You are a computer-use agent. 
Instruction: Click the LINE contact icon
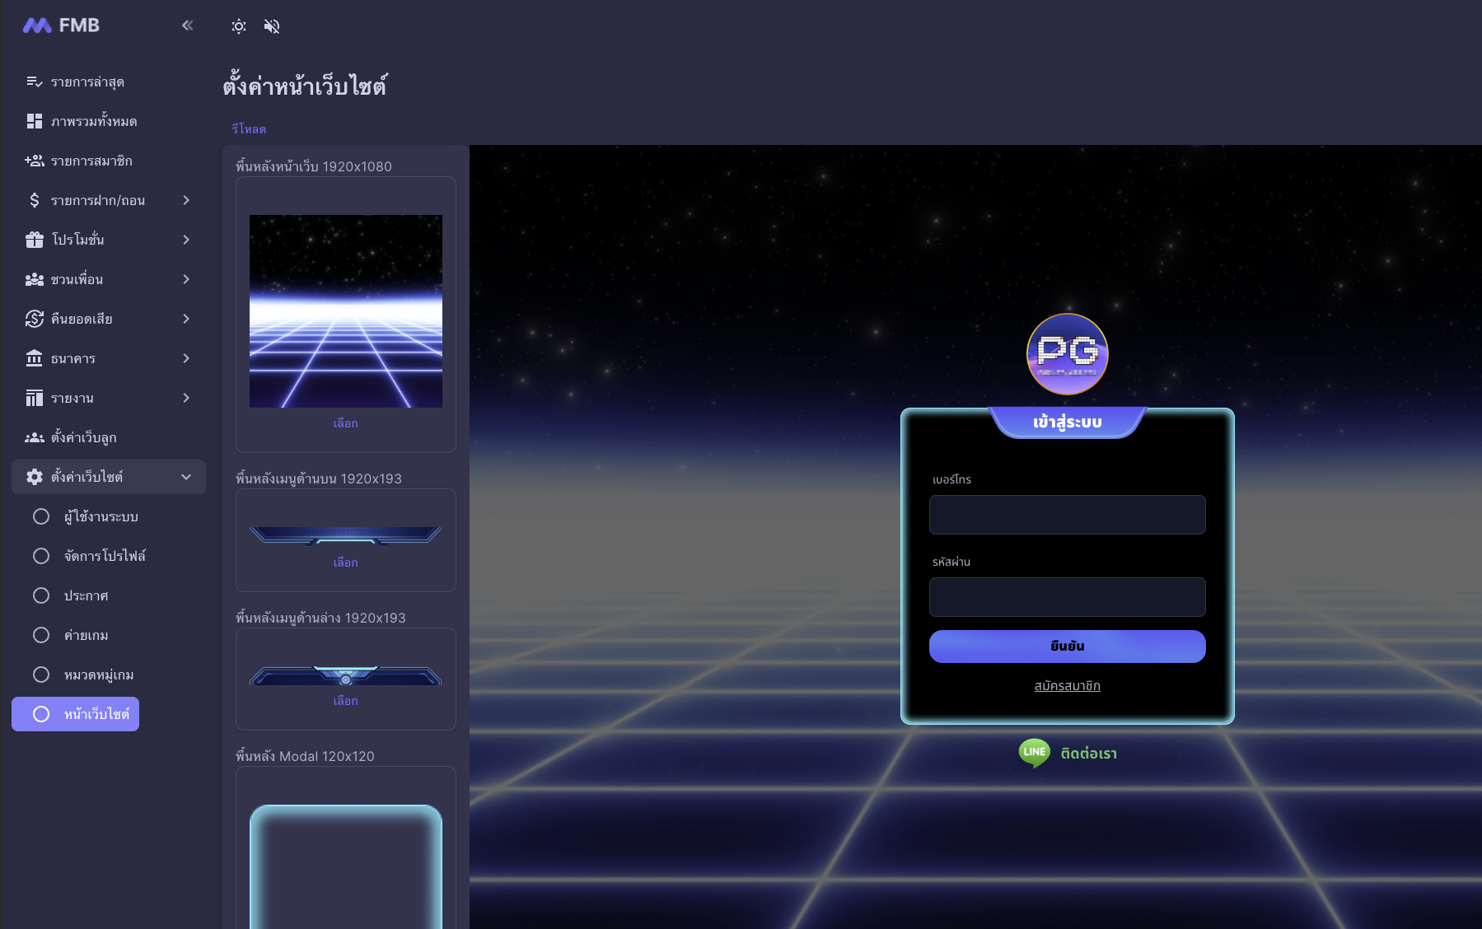pyautogui.click(x=1034, y=753)
